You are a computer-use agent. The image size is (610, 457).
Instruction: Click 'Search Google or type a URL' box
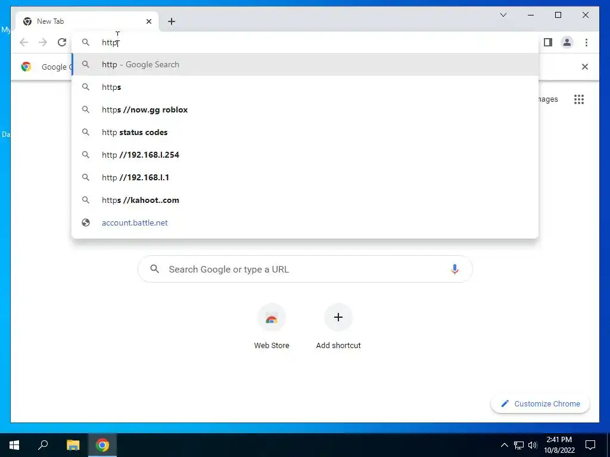click(305, 269)
